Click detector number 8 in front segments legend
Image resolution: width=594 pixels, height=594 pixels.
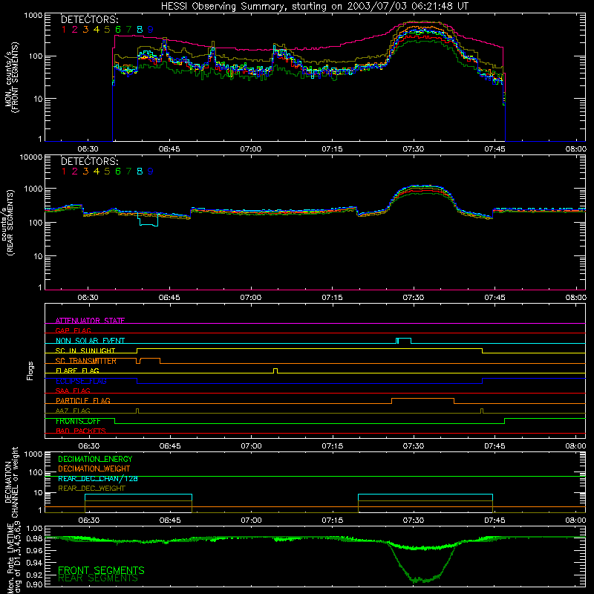pos(140,30)
